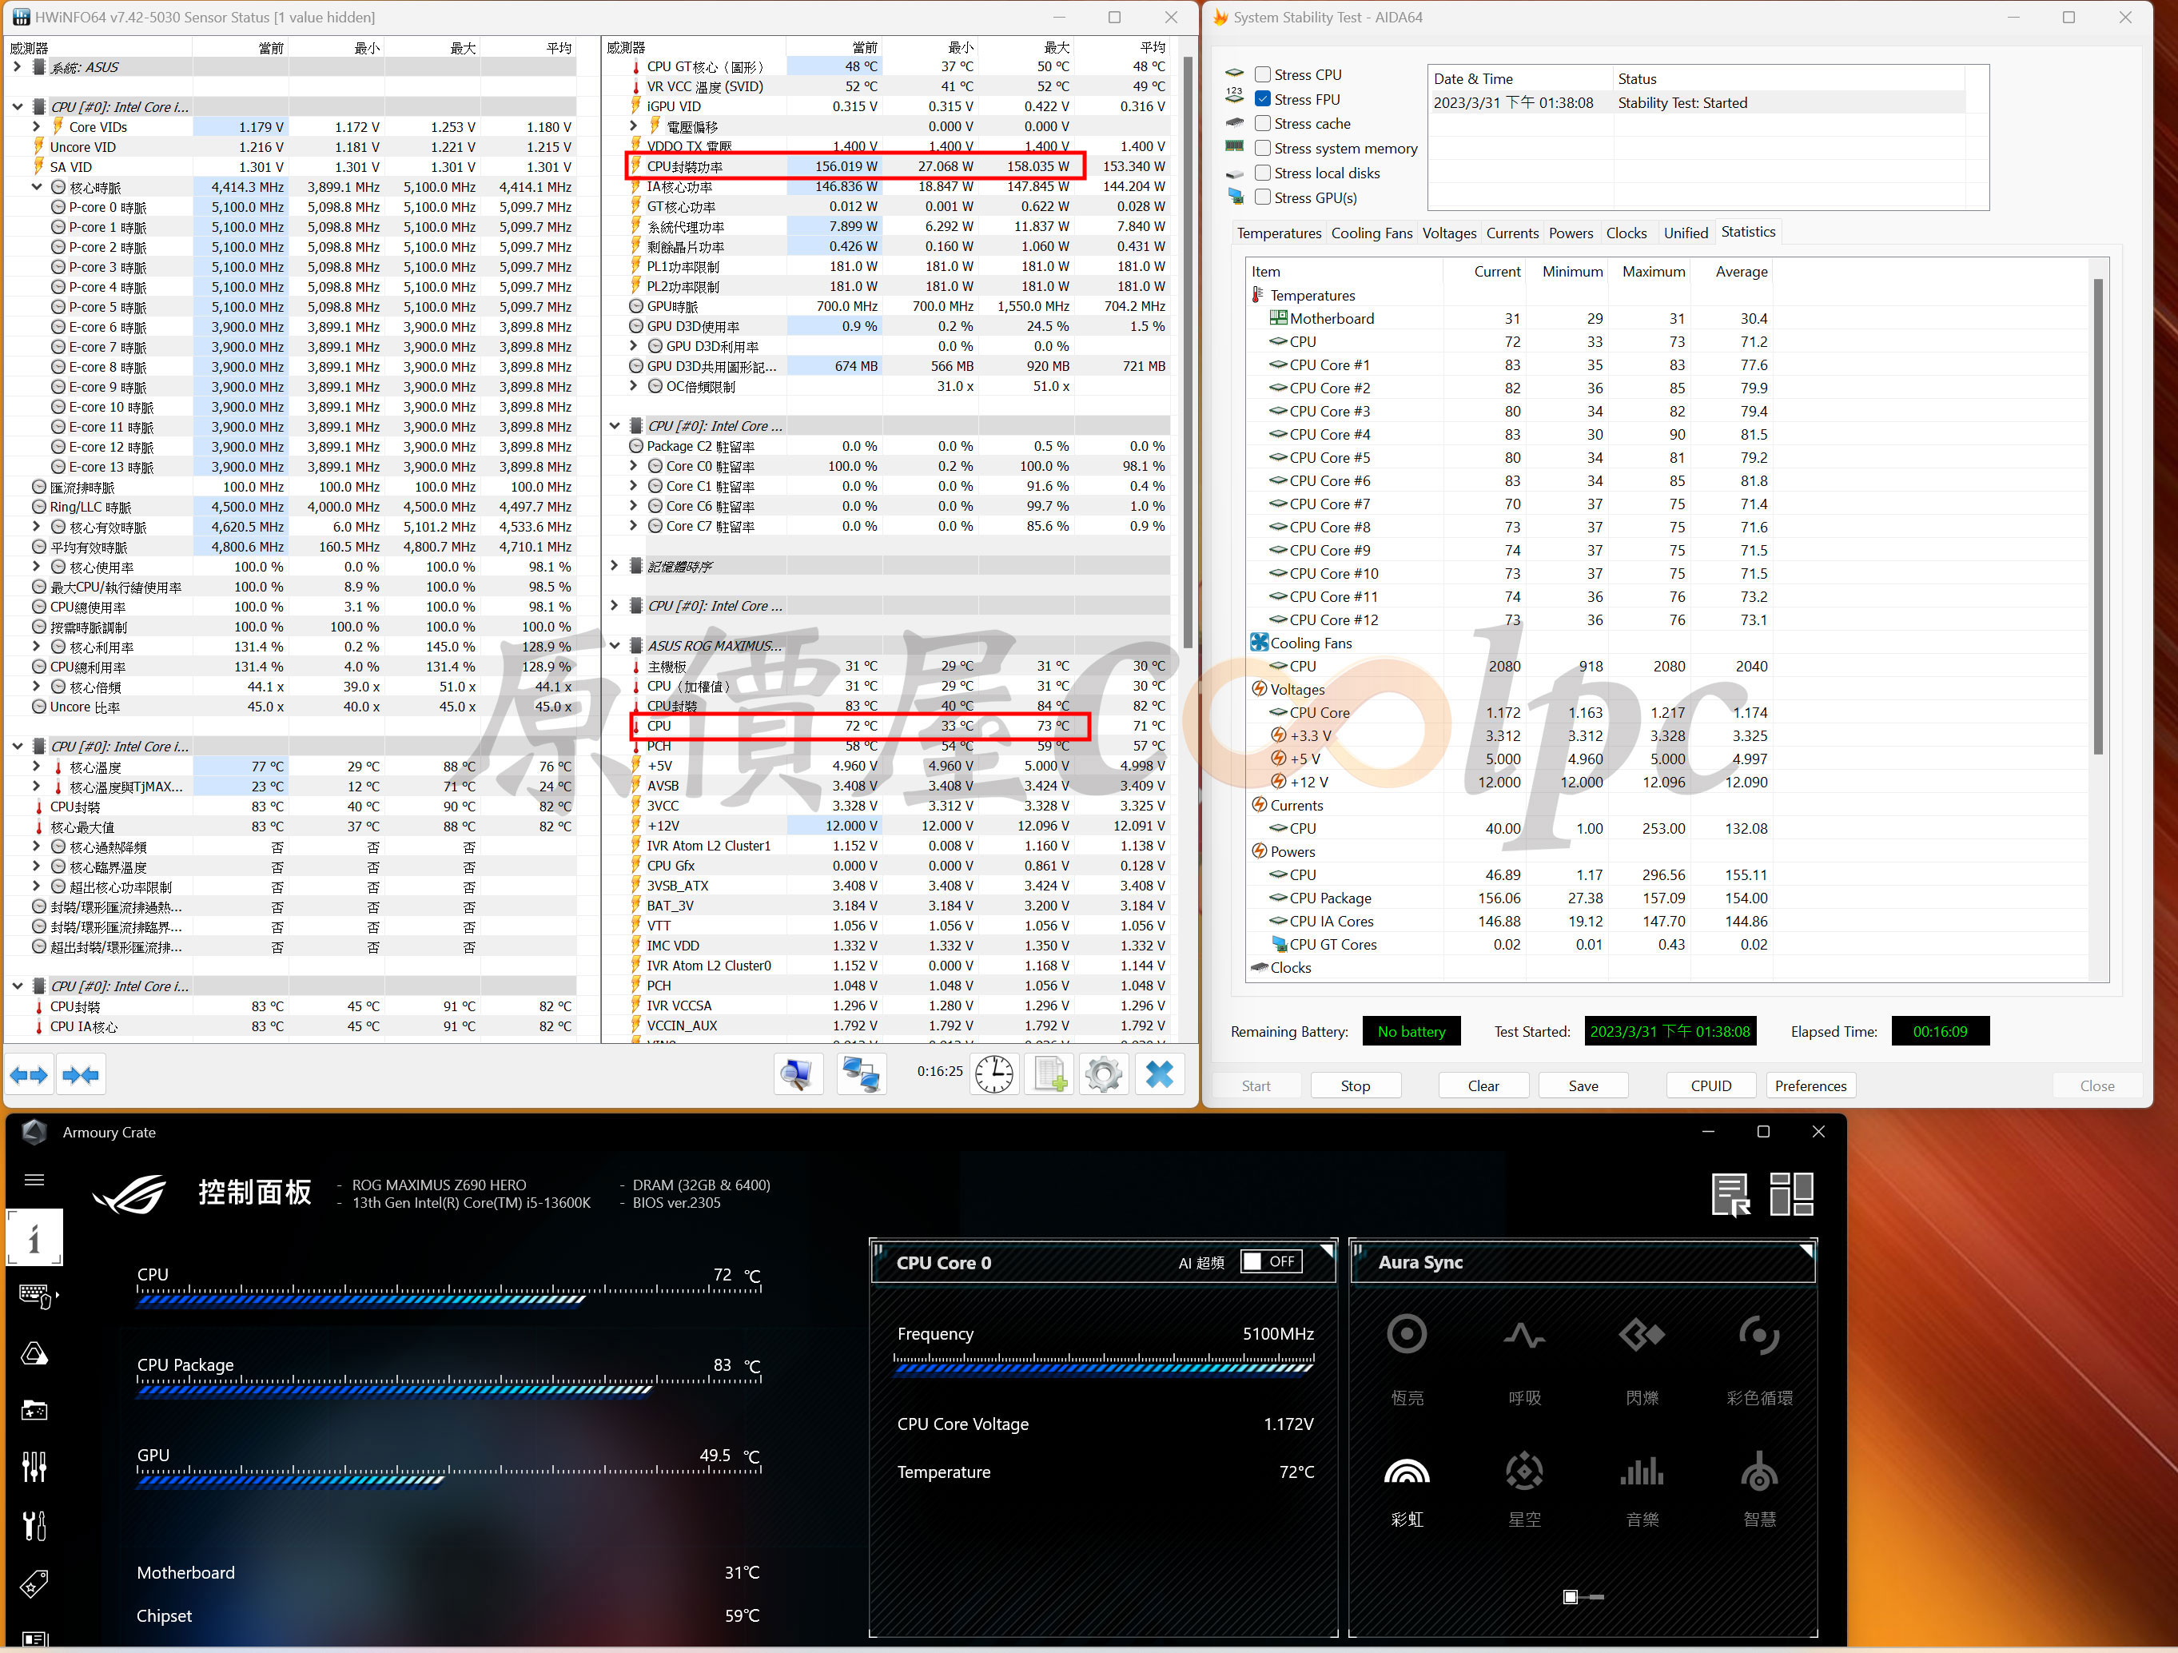2178x1653 pixels.
Task: Expand the 核心有效時脈 row
Action: click(x=37, y=527)
